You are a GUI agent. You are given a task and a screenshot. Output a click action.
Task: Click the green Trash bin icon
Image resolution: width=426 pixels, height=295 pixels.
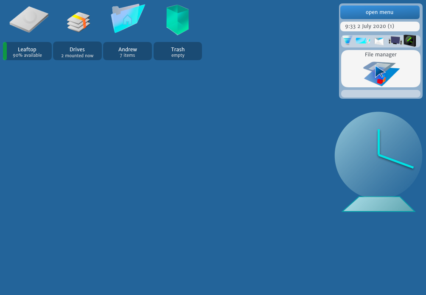pos(177,20)
